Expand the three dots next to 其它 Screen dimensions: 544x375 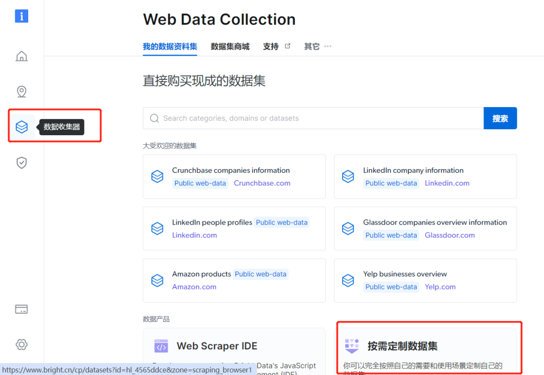[328, 46]
